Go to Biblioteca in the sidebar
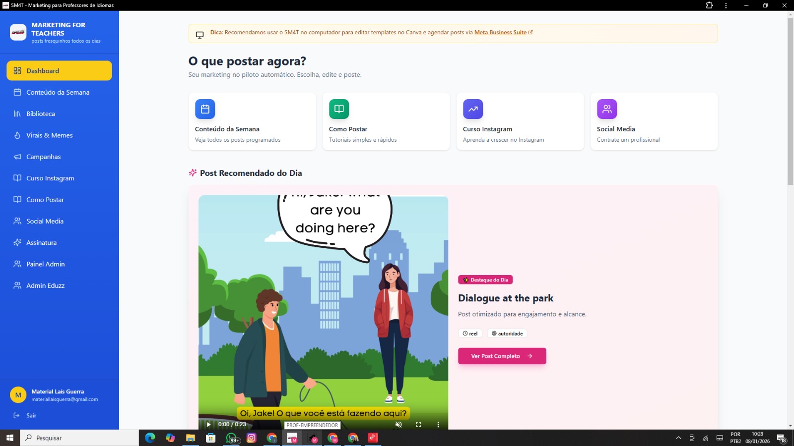The image size is (794, 446). tap(41, 114)
